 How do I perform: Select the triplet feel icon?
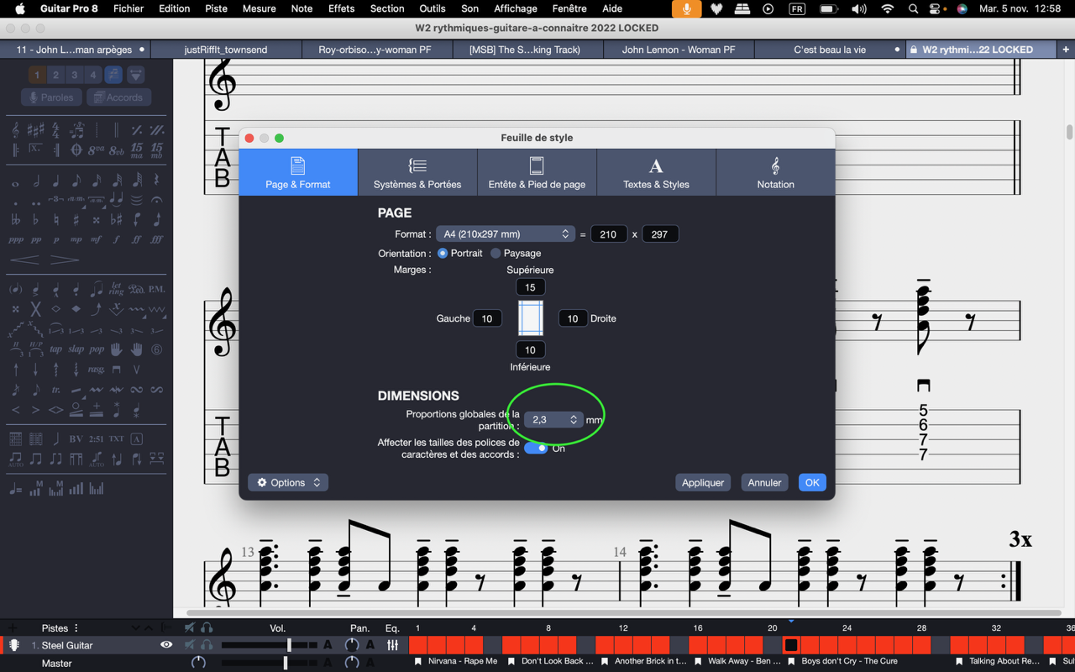(x=76, y=130)
